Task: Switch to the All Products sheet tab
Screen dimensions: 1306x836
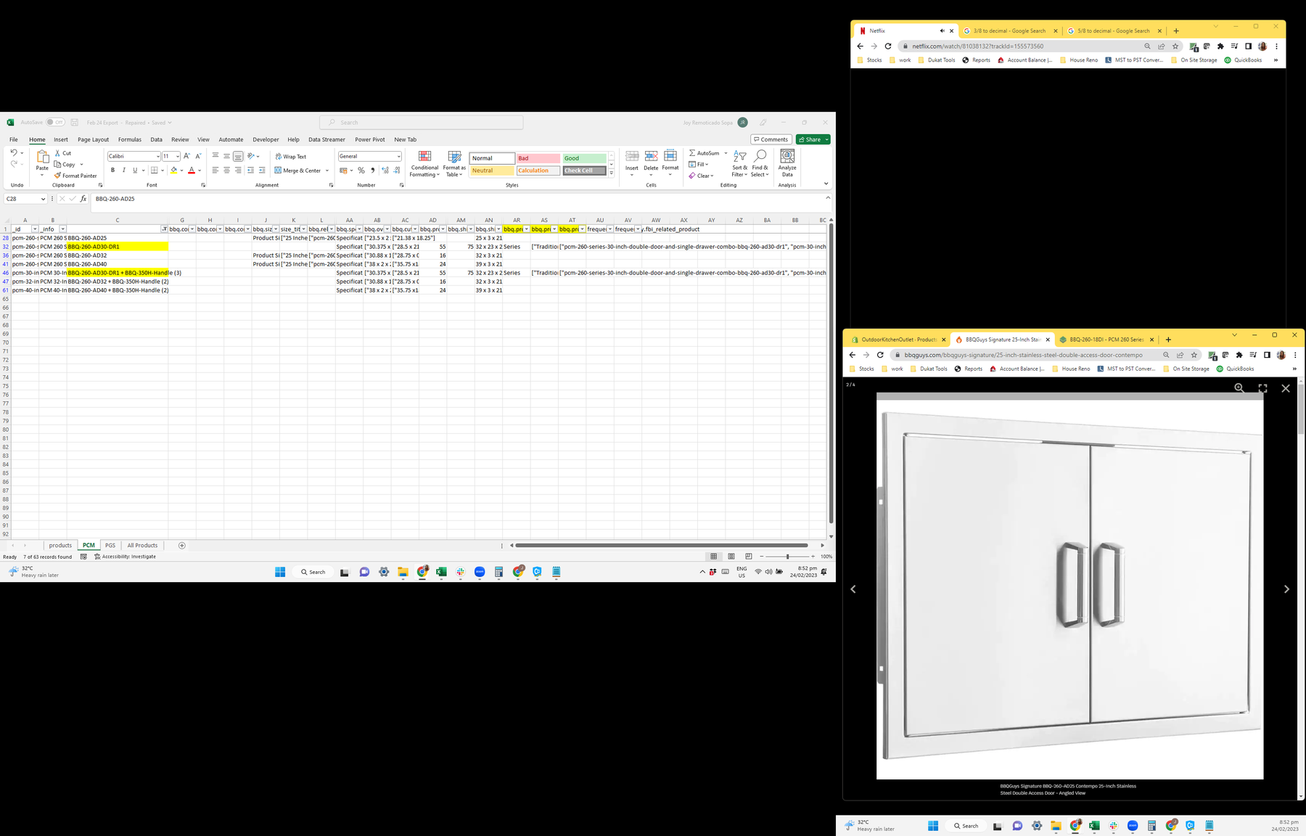Action: coord(142,546)
